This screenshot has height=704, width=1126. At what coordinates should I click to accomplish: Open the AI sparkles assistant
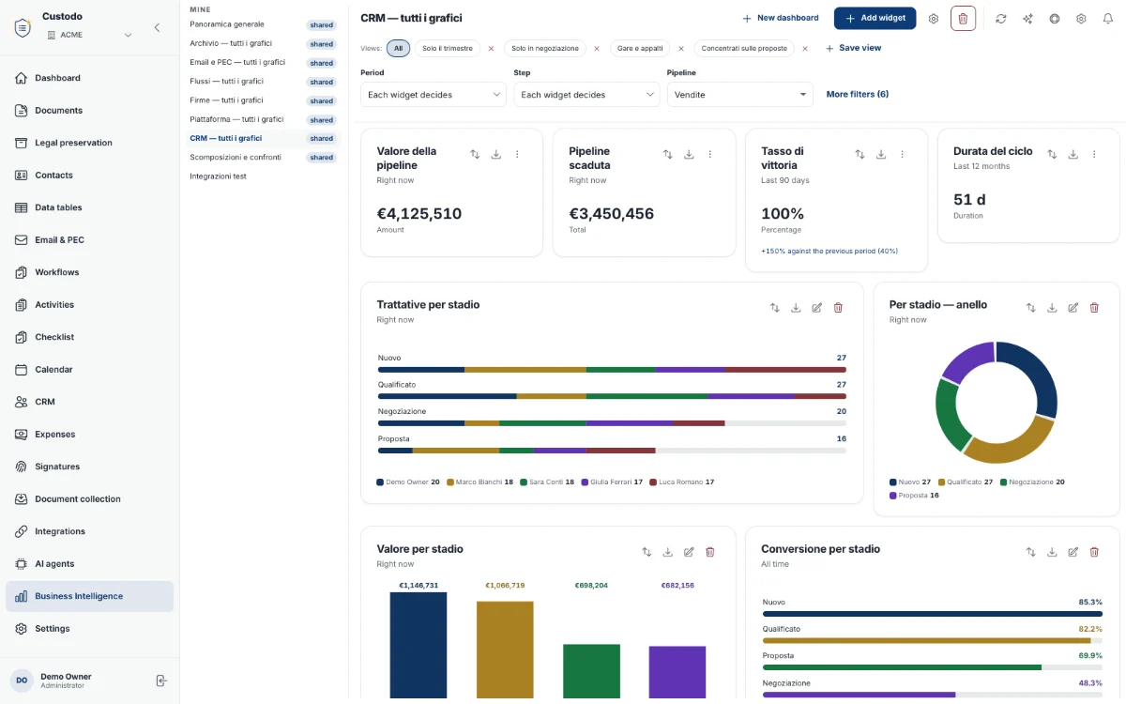point(1028,18)
